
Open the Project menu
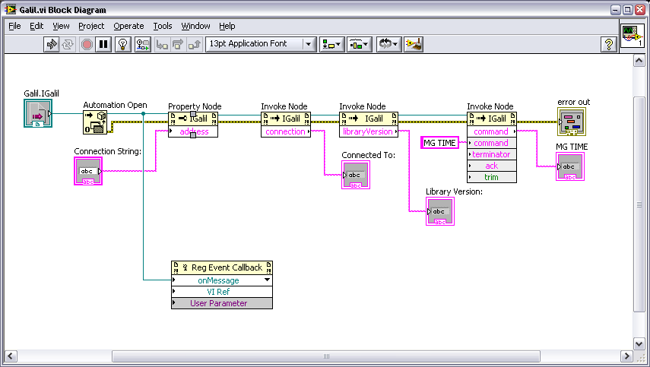click(91, 26)
